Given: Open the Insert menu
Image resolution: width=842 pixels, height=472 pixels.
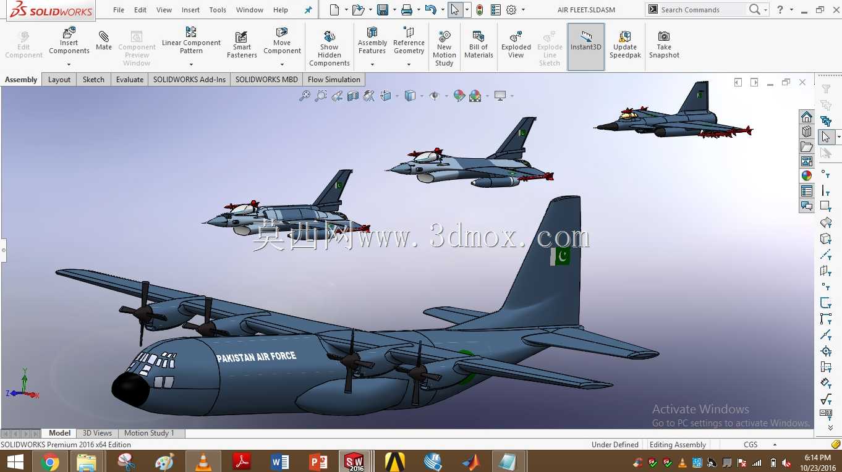Looking at the screenshot, I should pos(190,10).
